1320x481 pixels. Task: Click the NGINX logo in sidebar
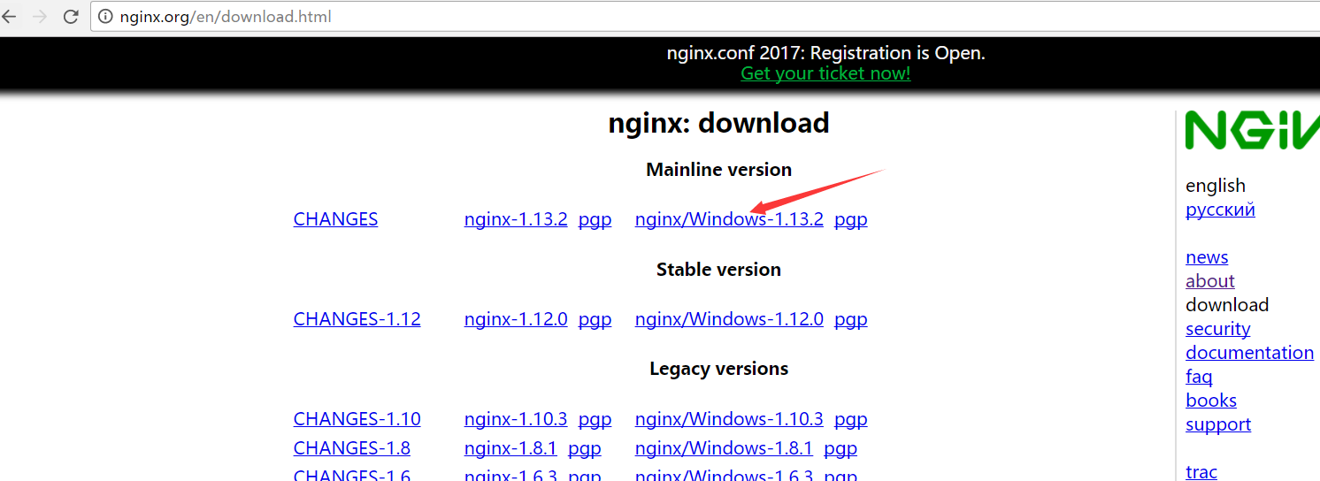tap(1253, 130)
